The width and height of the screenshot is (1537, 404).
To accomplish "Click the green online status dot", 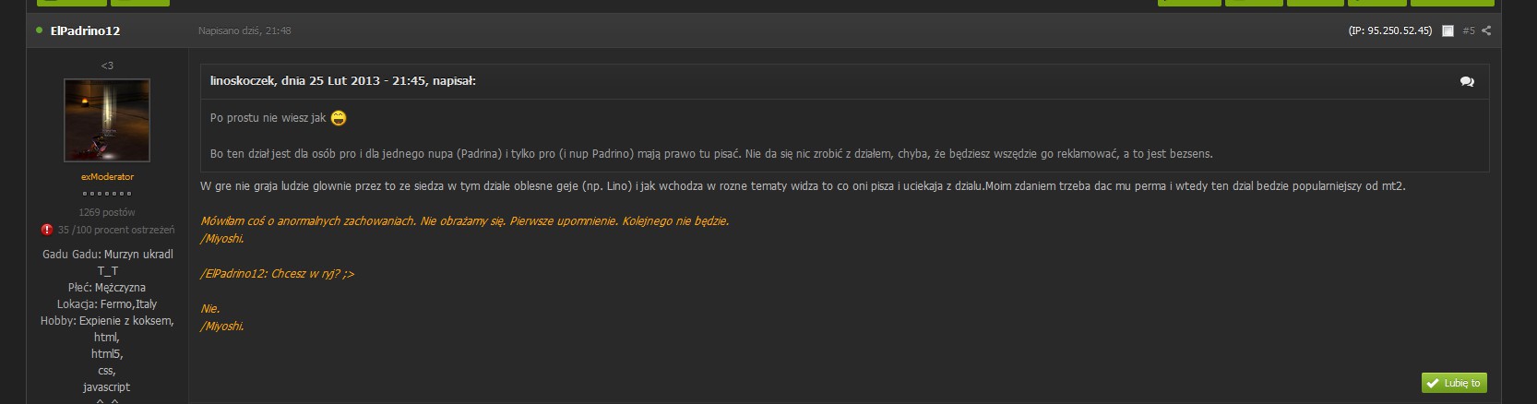I will (39, 30).
